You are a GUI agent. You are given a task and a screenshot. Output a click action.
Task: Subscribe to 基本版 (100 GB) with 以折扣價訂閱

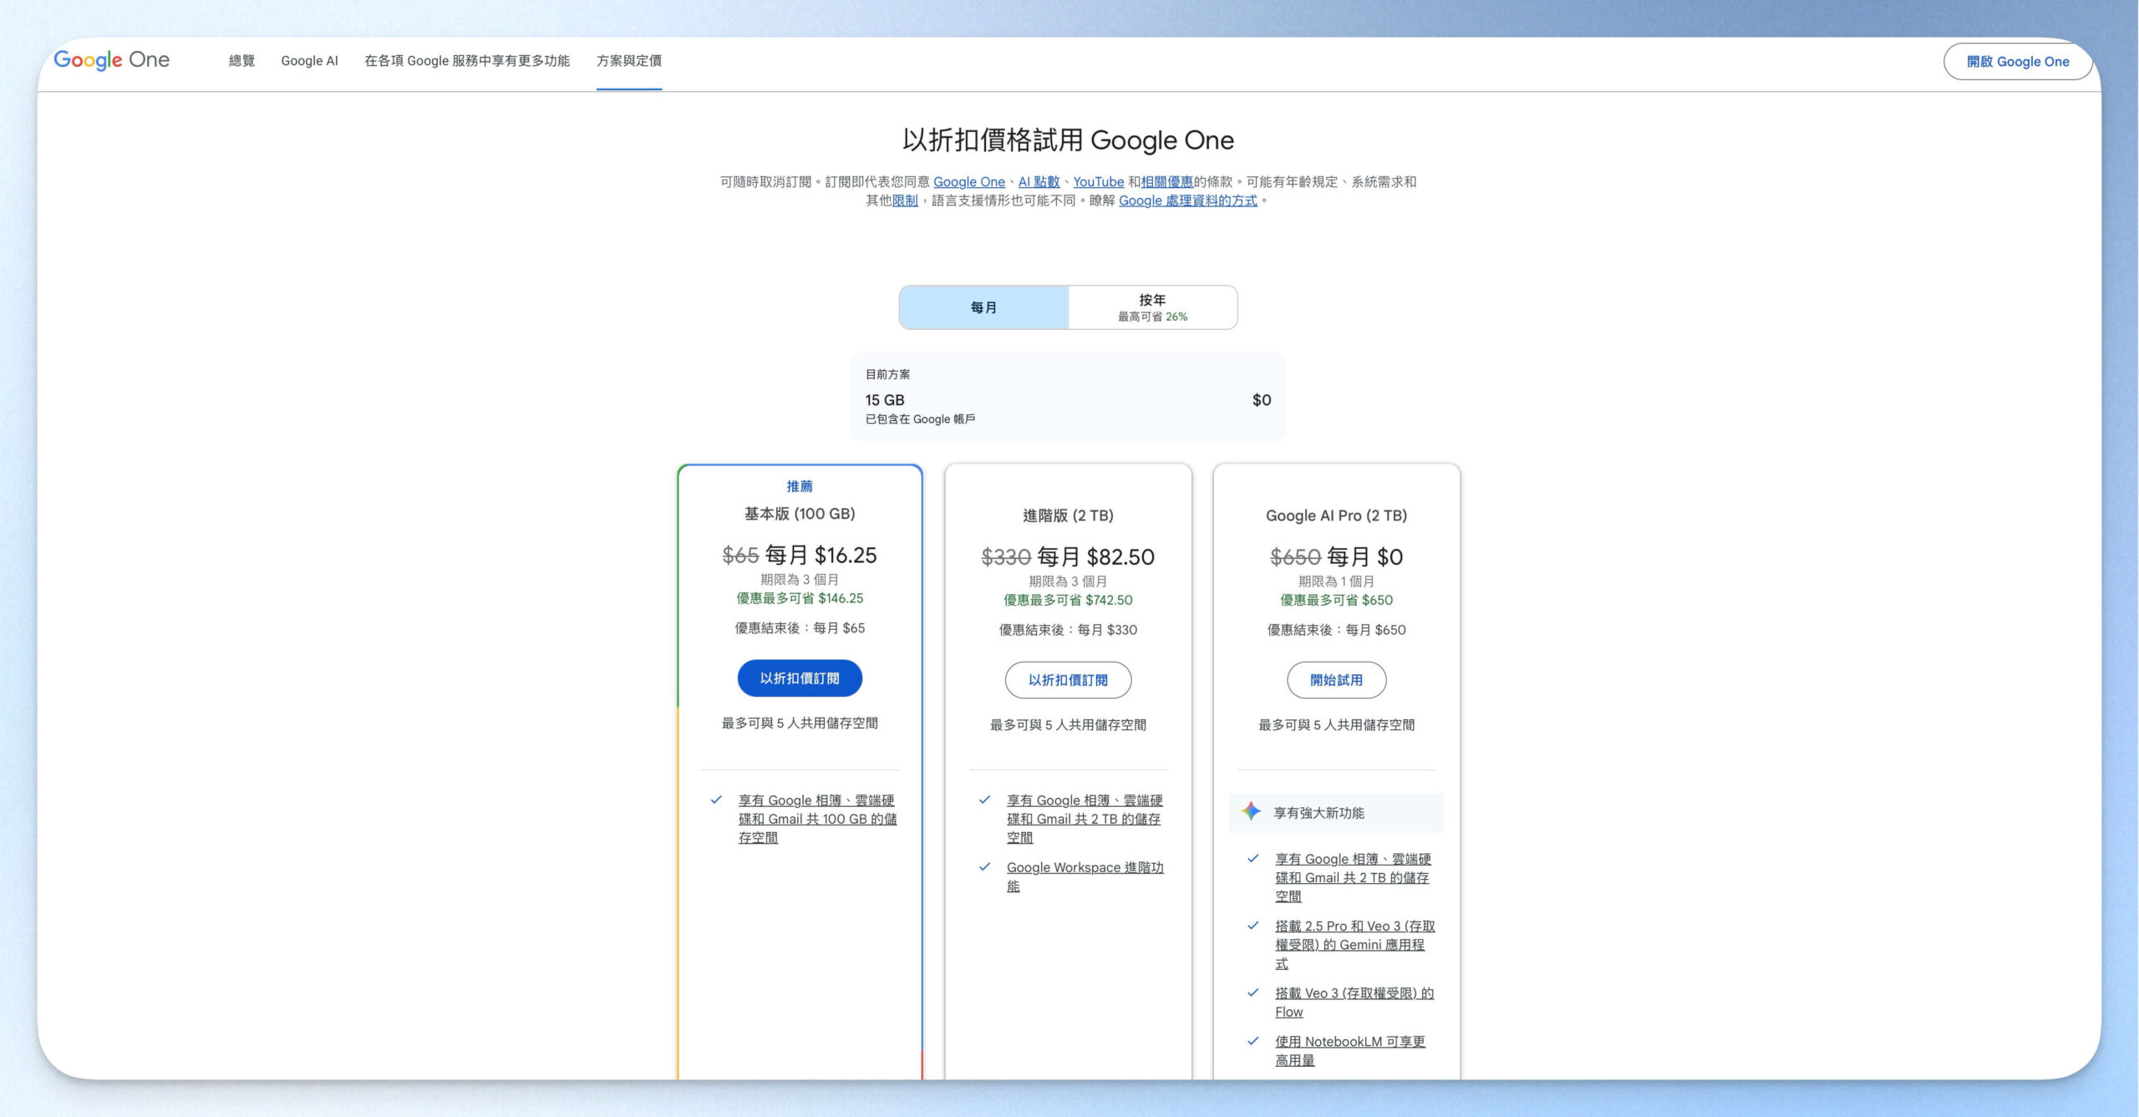point(800,678)
